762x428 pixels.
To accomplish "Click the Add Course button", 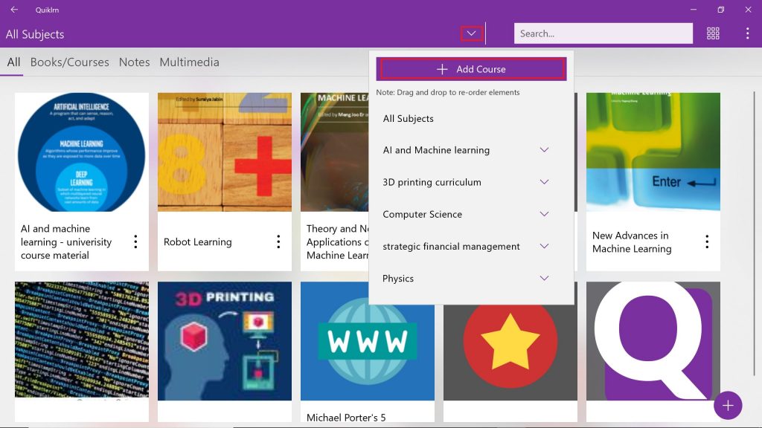I will [470, 68].
